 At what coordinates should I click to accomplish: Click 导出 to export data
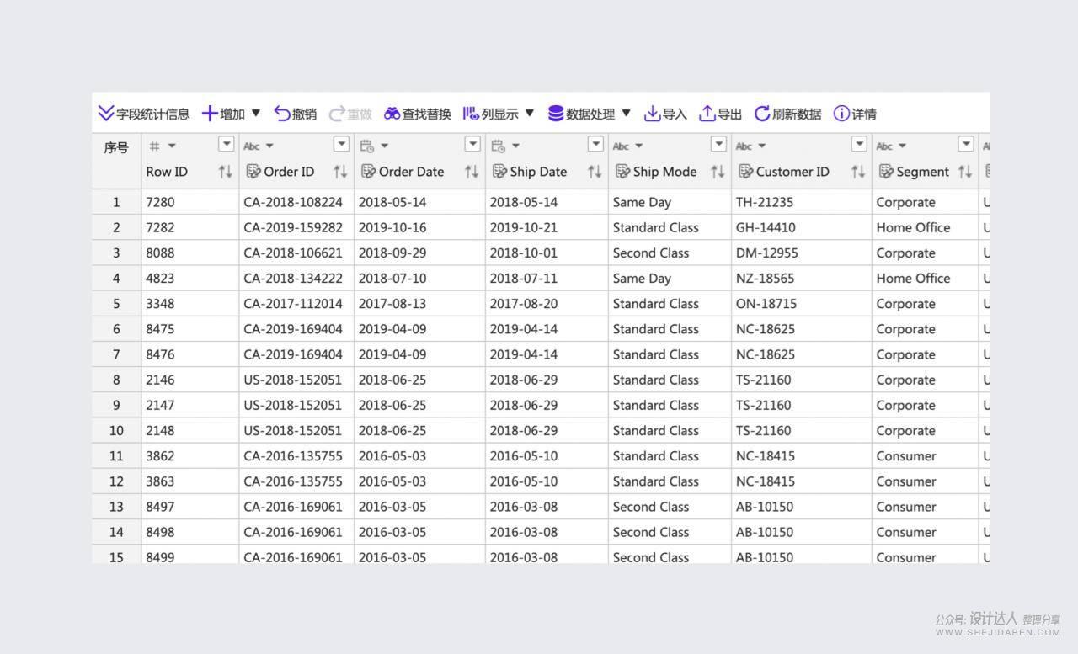tap(721, 114)
